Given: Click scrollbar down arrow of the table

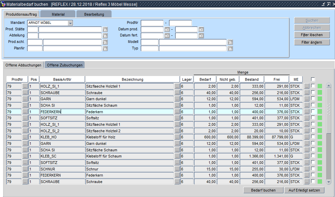Looking at the screenshot, I should 329,182.
